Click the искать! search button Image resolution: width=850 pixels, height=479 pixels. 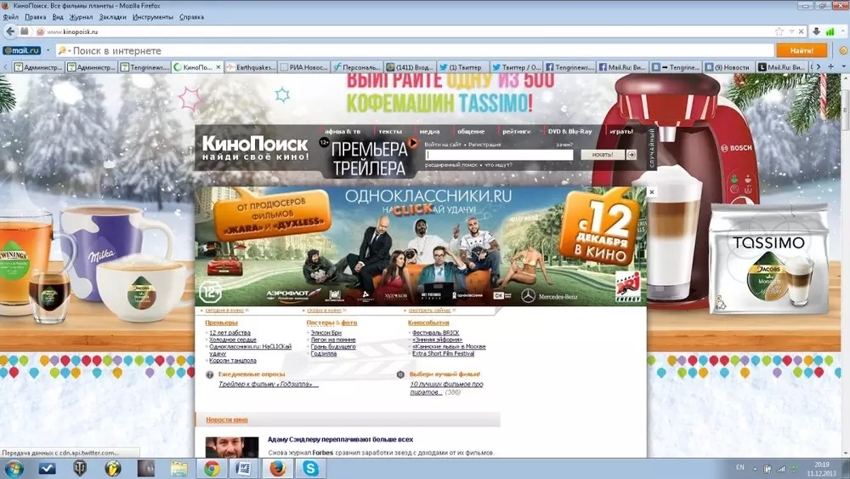602,155
